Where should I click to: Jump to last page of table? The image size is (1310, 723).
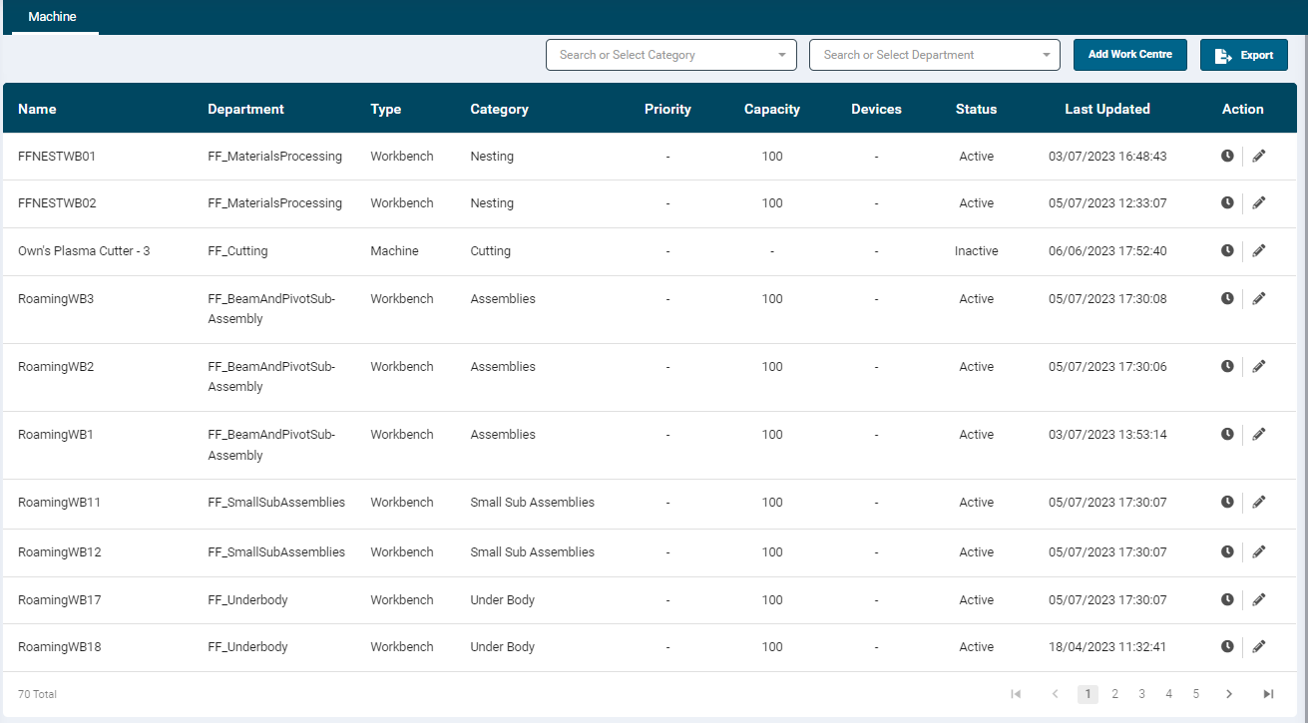pyautogui.click(x=1268, y=694)
